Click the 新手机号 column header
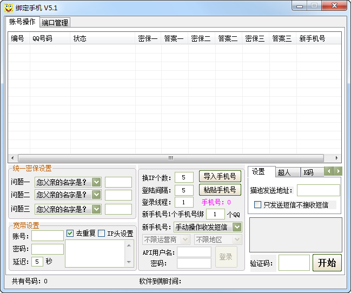This screenshot has width=351, height=293. pos(319,38)
